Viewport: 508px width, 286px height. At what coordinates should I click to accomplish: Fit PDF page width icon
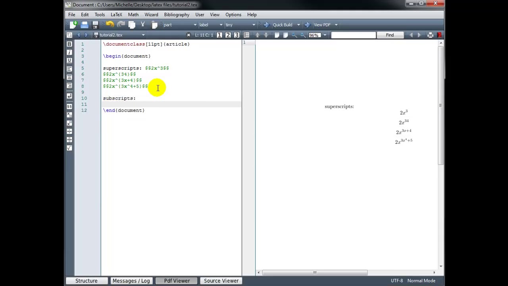[277, 35]
